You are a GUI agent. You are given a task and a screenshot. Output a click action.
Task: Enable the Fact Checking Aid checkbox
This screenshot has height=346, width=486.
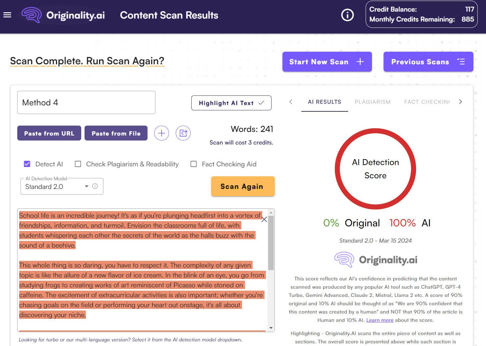pos(194,164)
